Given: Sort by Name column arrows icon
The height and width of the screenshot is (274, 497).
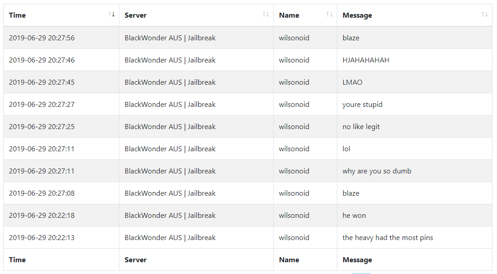Looking at the screenshot, I should coord(330,14).
